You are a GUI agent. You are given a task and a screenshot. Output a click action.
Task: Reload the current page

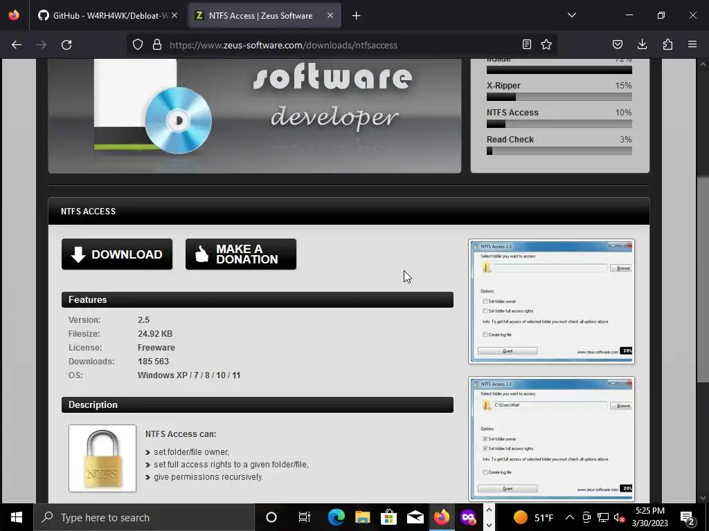click(66, 45)
